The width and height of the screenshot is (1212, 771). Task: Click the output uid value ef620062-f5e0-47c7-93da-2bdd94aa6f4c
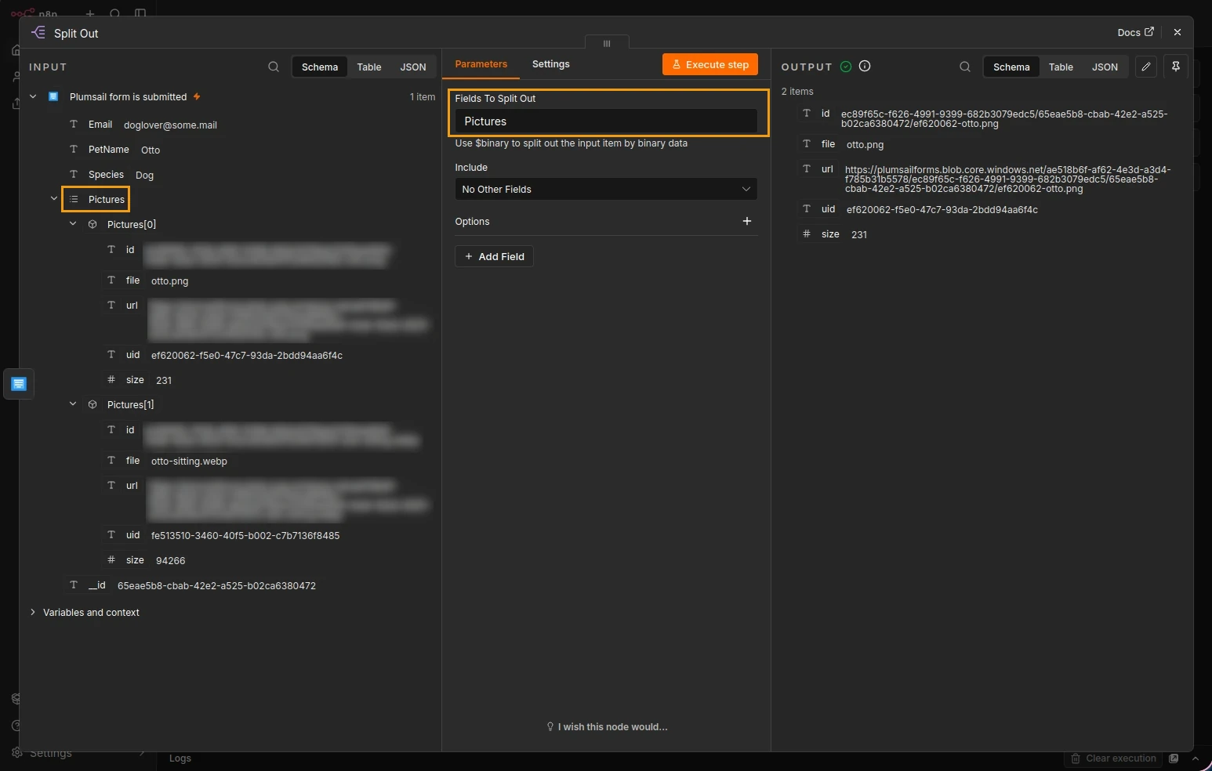point(942,210)
